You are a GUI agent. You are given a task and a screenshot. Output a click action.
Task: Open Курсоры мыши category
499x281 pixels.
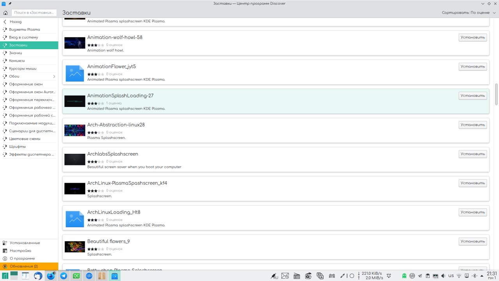pyautogui.click(x=29, y=69)
